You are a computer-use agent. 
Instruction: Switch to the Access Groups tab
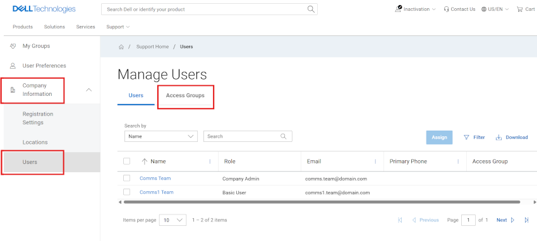185,95
